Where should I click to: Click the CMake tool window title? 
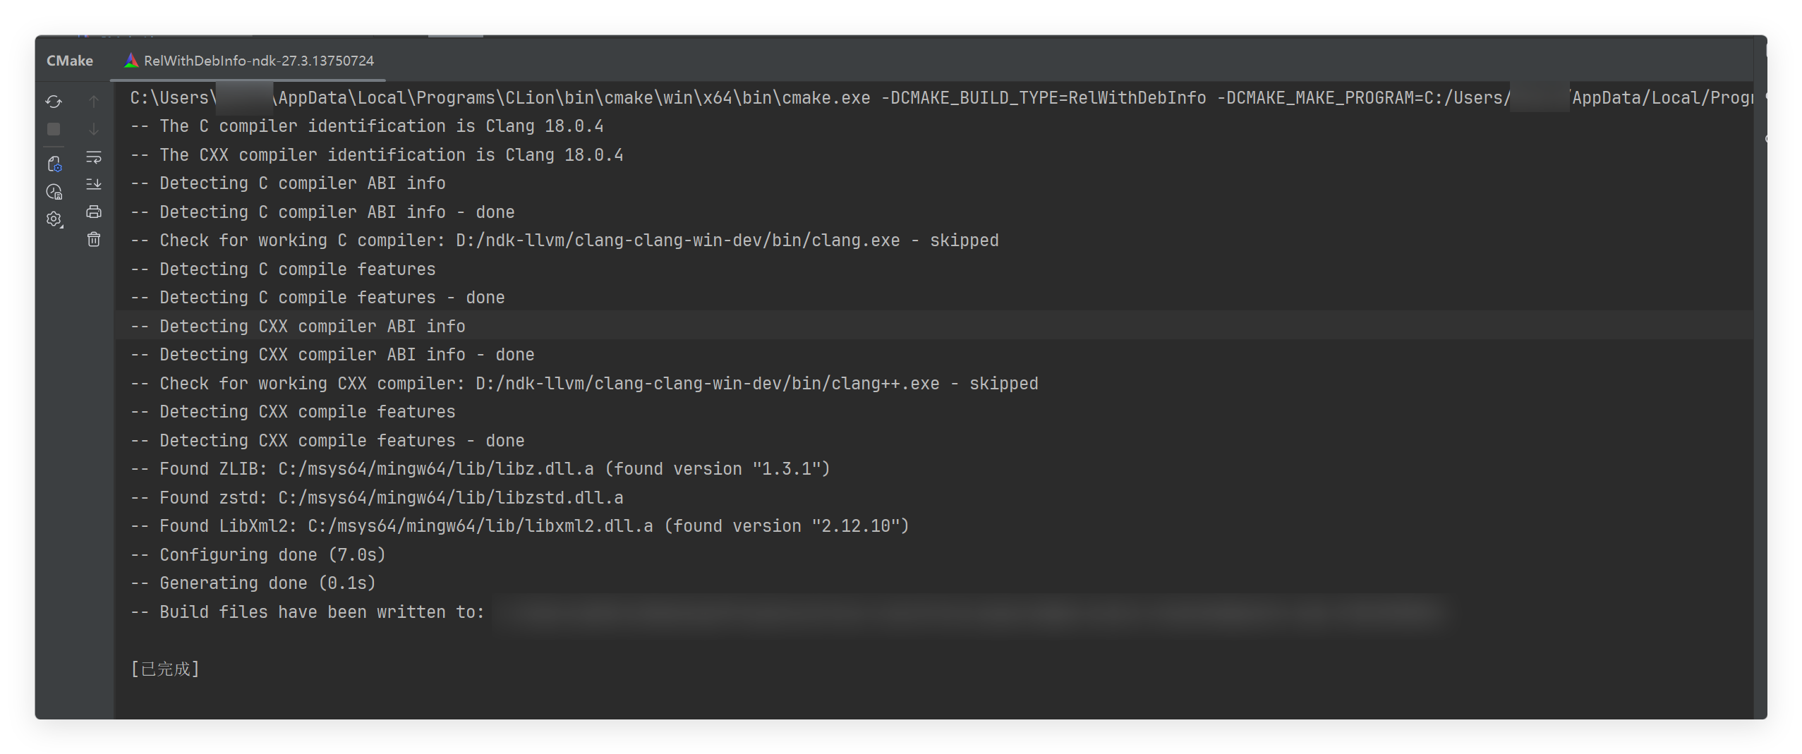[x=70, y=61]
